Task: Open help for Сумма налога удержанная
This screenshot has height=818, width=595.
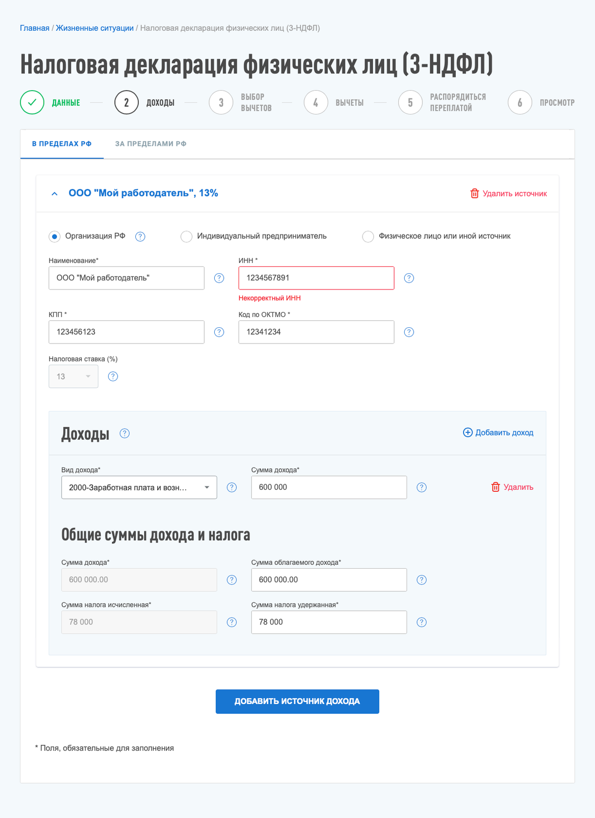Action: click(x=421, y=622)
